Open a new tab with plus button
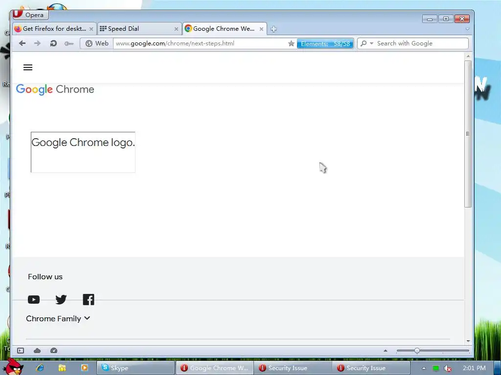Image resolution: width=501 pixels, height=375 pixels. (x=273, y=29)
